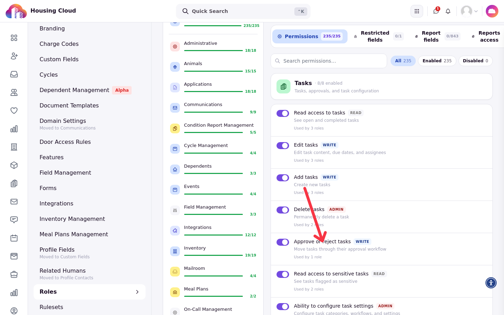The height and width of the screenshot is (315, 504).
Task: Open the Reports access tab
Action: pos(486,36)
